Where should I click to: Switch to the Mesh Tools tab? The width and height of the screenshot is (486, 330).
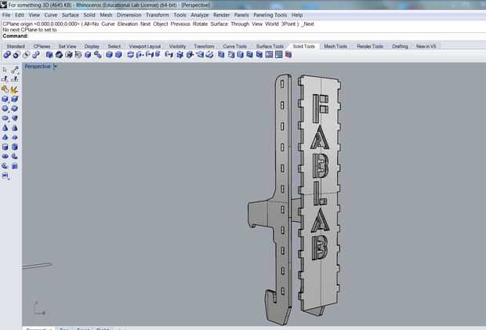pyautogui.click(x=335, y=46)
